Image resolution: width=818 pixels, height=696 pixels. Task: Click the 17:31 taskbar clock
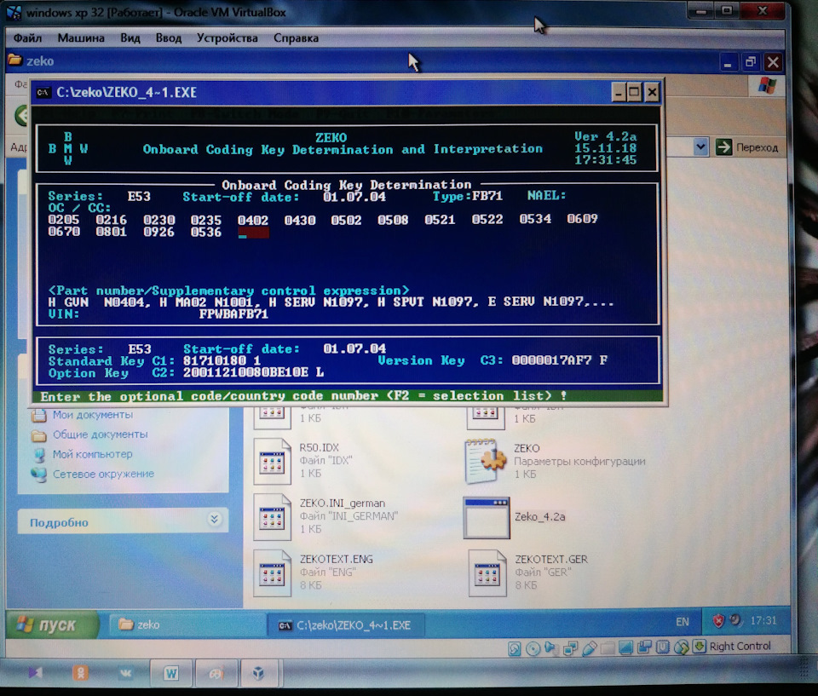click(x=763, y=620)
